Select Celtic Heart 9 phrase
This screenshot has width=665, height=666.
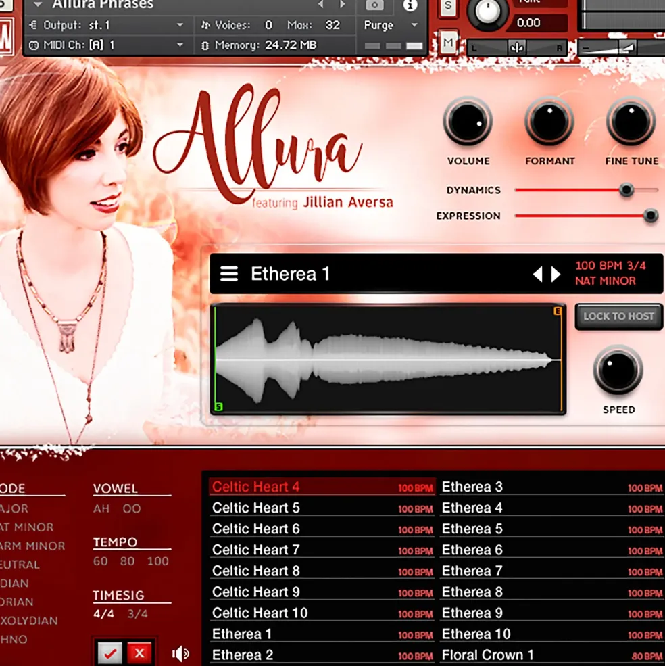pos(322,592)
